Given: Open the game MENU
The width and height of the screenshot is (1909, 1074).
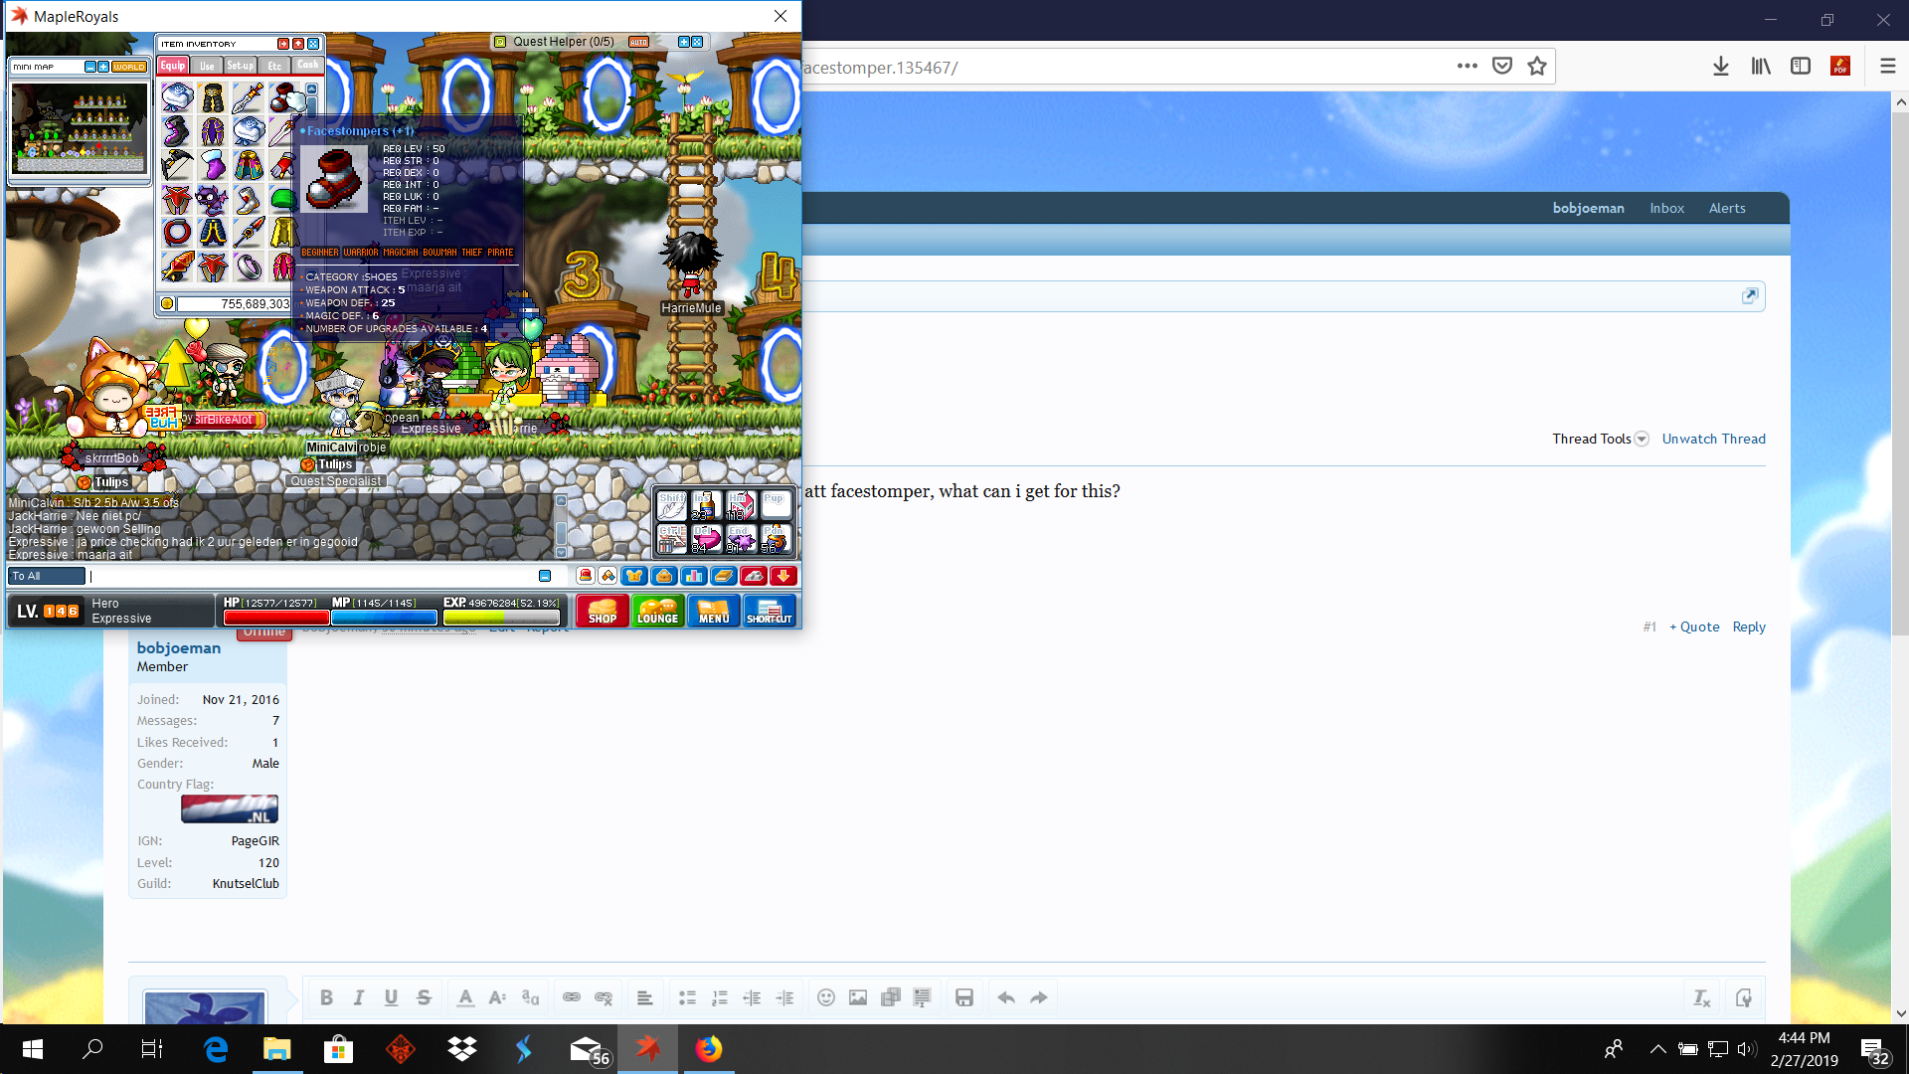Looking at the screenshot, I should point(714,611).
